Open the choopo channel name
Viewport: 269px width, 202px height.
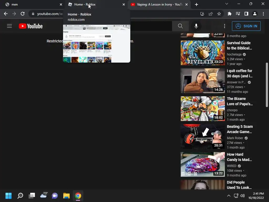tap(232, 110)
